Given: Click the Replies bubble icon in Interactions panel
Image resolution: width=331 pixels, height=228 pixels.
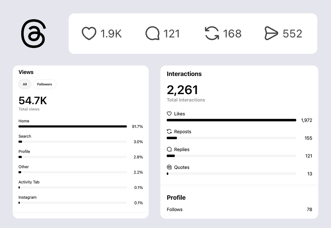Looking at the screenshot, I should pos(169,149).
